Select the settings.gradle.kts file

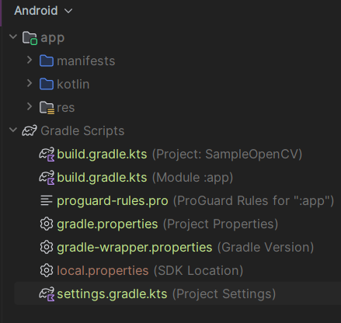pos(112,294)
